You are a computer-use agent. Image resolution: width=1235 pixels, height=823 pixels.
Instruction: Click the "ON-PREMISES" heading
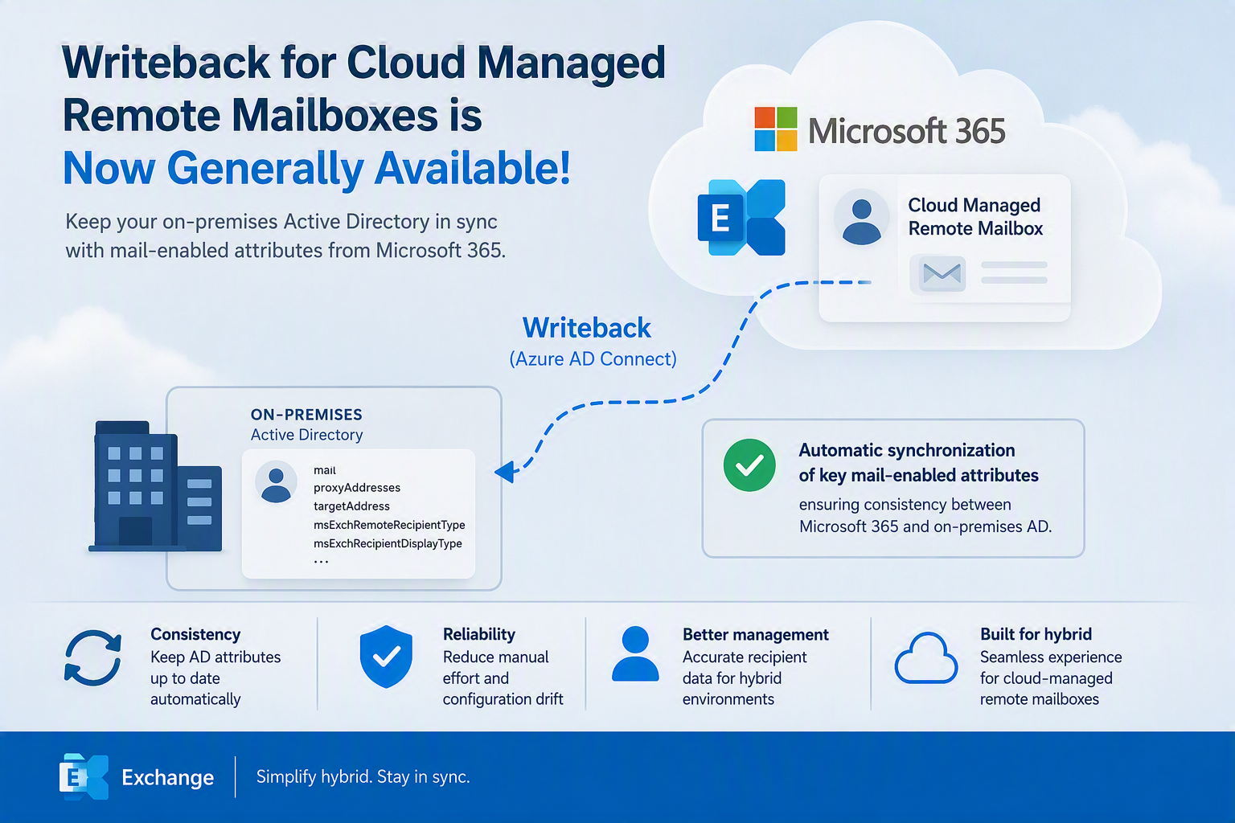coord(306,415)
